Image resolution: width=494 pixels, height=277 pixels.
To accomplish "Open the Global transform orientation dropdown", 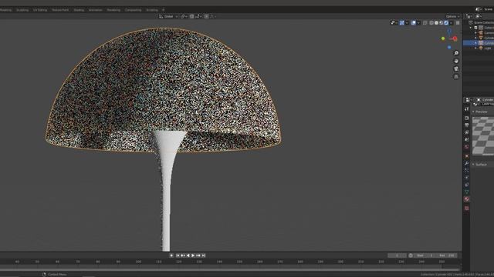I will pos(168,16).
